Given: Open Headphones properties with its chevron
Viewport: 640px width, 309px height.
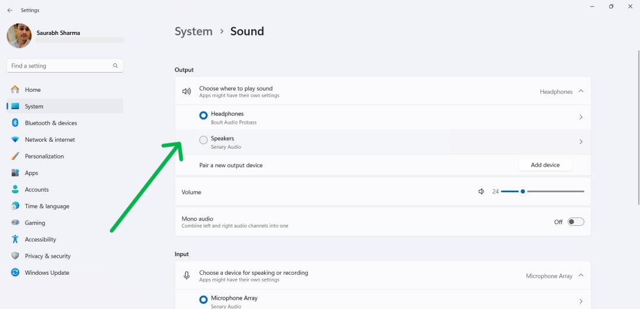Looking at the screenshot, I should 581,117.
